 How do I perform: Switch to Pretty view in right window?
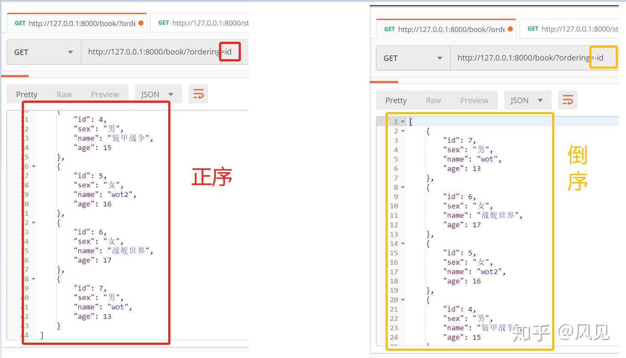396,100
